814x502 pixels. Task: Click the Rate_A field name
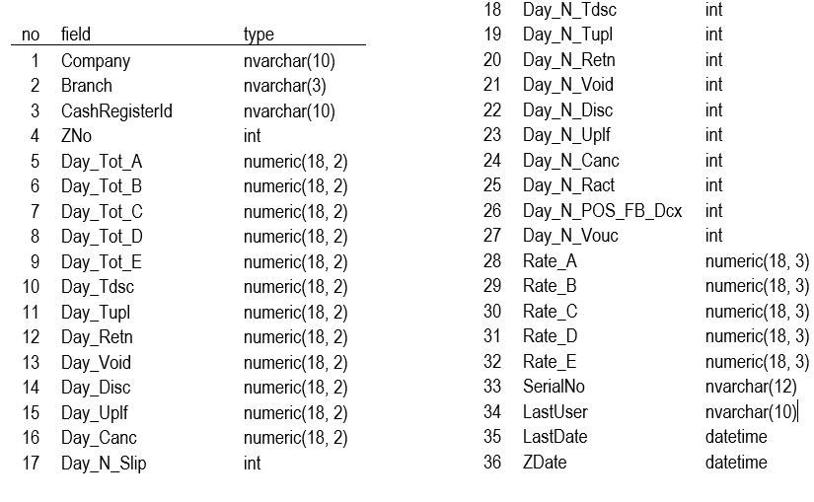(550, 261)
